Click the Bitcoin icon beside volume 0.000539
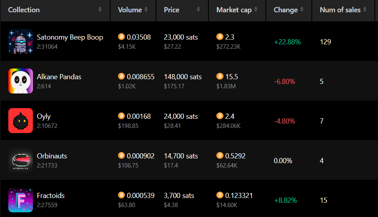The height and width of the screenshot is (217, 378). click(121, 195)
